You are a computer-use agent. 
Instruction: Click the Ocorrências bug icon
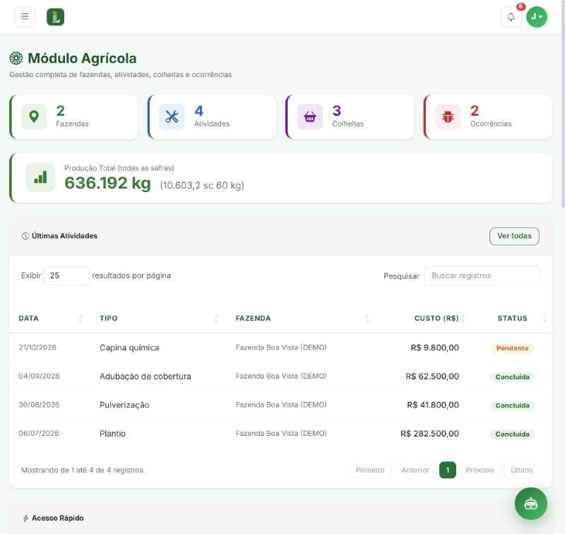click(448, 117)
